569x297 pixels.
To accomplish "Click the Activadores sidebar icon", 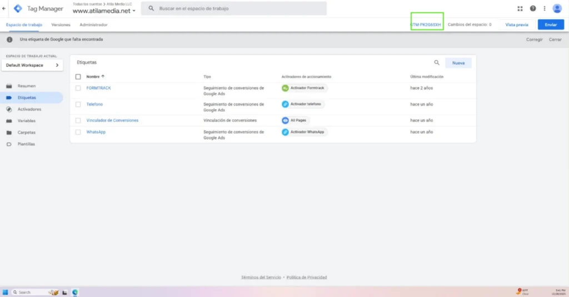I will coord(9,109).
